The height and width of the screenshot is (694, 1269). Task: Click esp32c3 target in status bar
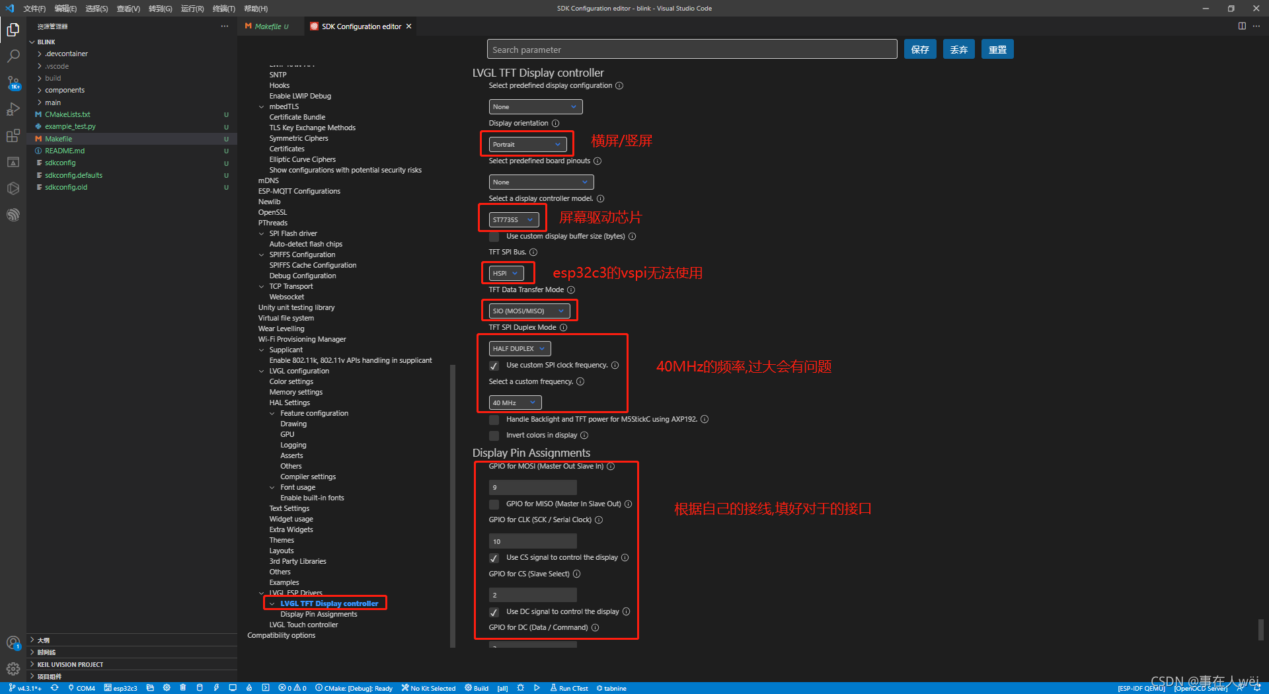pyautogui.click(x=120, y=688)
